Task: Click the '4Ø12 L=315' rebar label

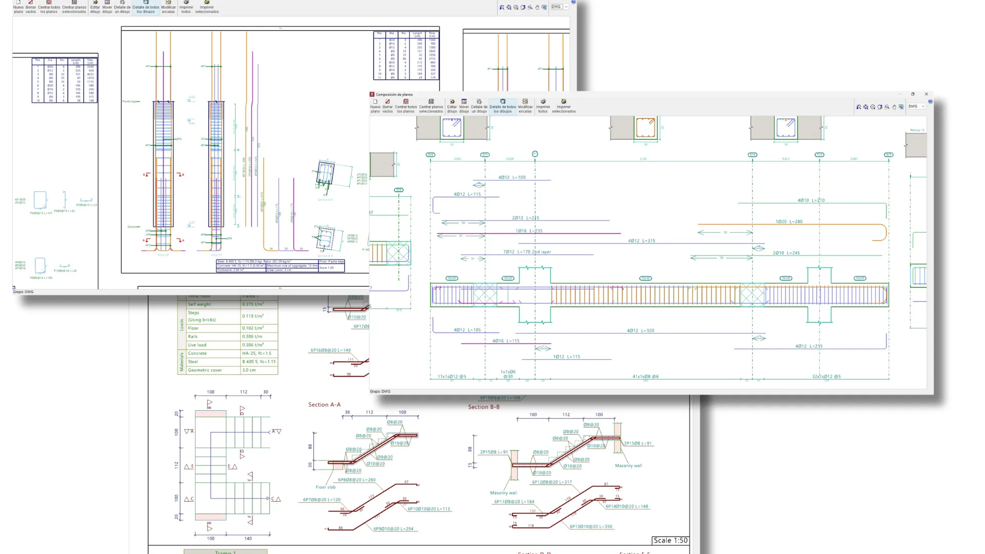Action: pos(641,241)
